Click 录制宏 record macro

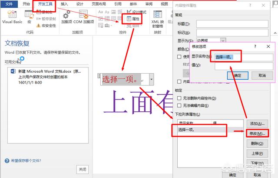[44, 12]
